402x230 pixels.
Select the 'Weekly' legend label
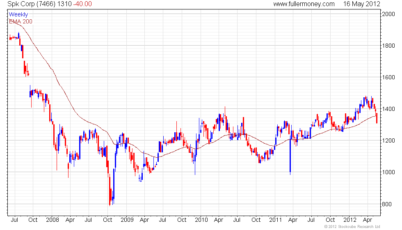coord(18,14)
